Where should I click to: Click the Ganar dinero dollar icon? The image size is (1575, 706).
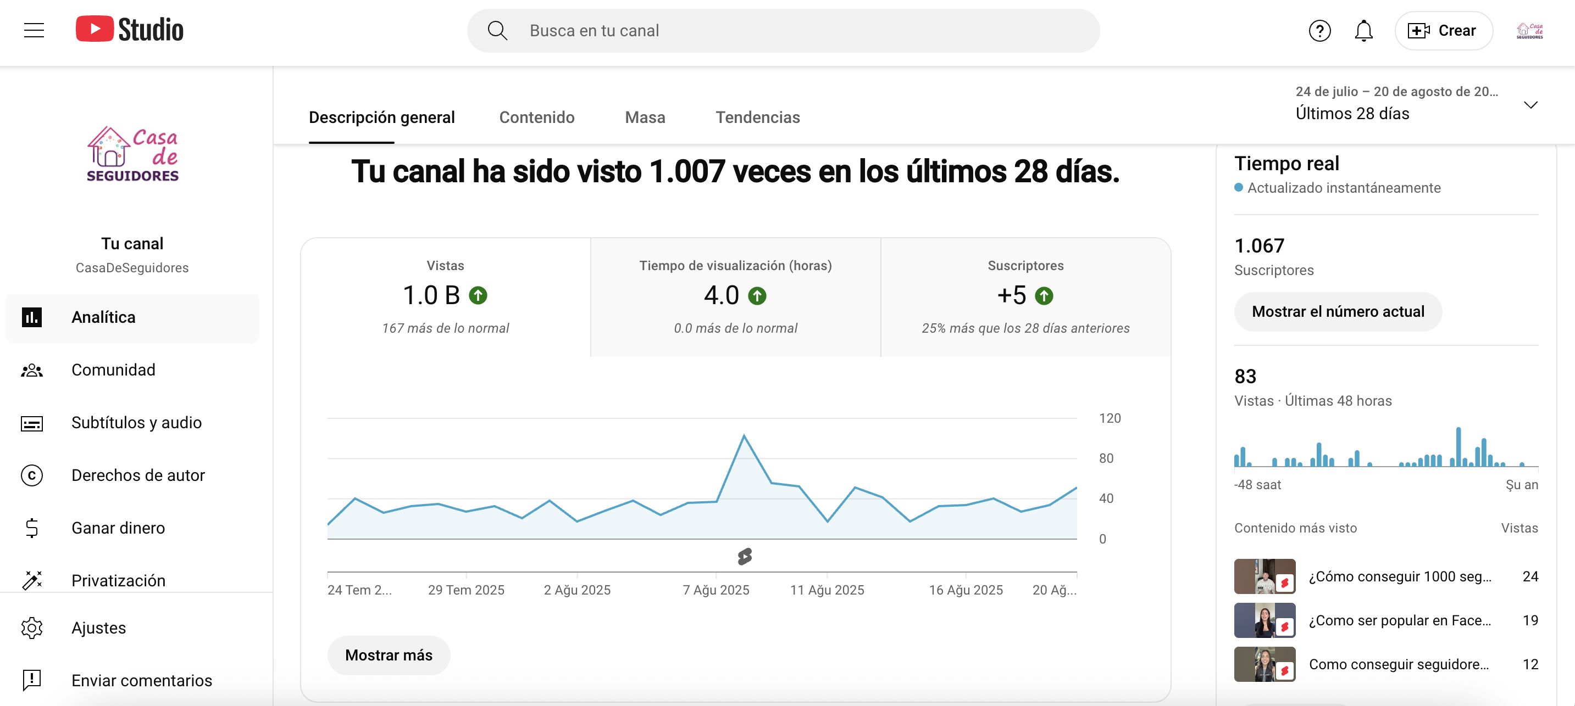32,528
